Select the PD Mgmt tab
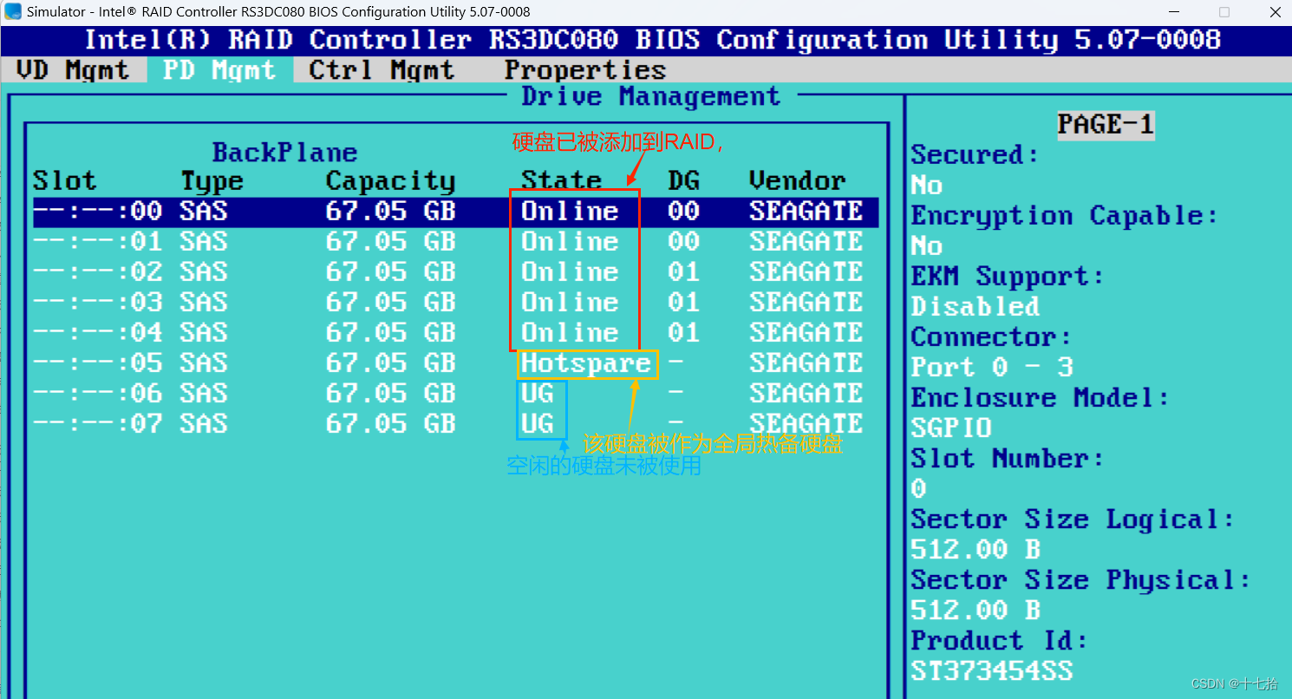Screen dimensions: 1292x699 click(x=219, y=70)
